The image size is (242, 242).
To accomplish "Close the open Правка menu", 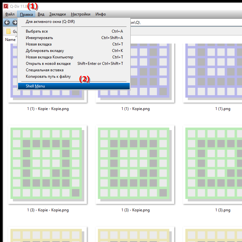I will 26,14.
